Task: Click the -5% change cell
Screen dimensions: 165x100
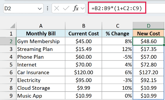Action: (x=117, y=57)
